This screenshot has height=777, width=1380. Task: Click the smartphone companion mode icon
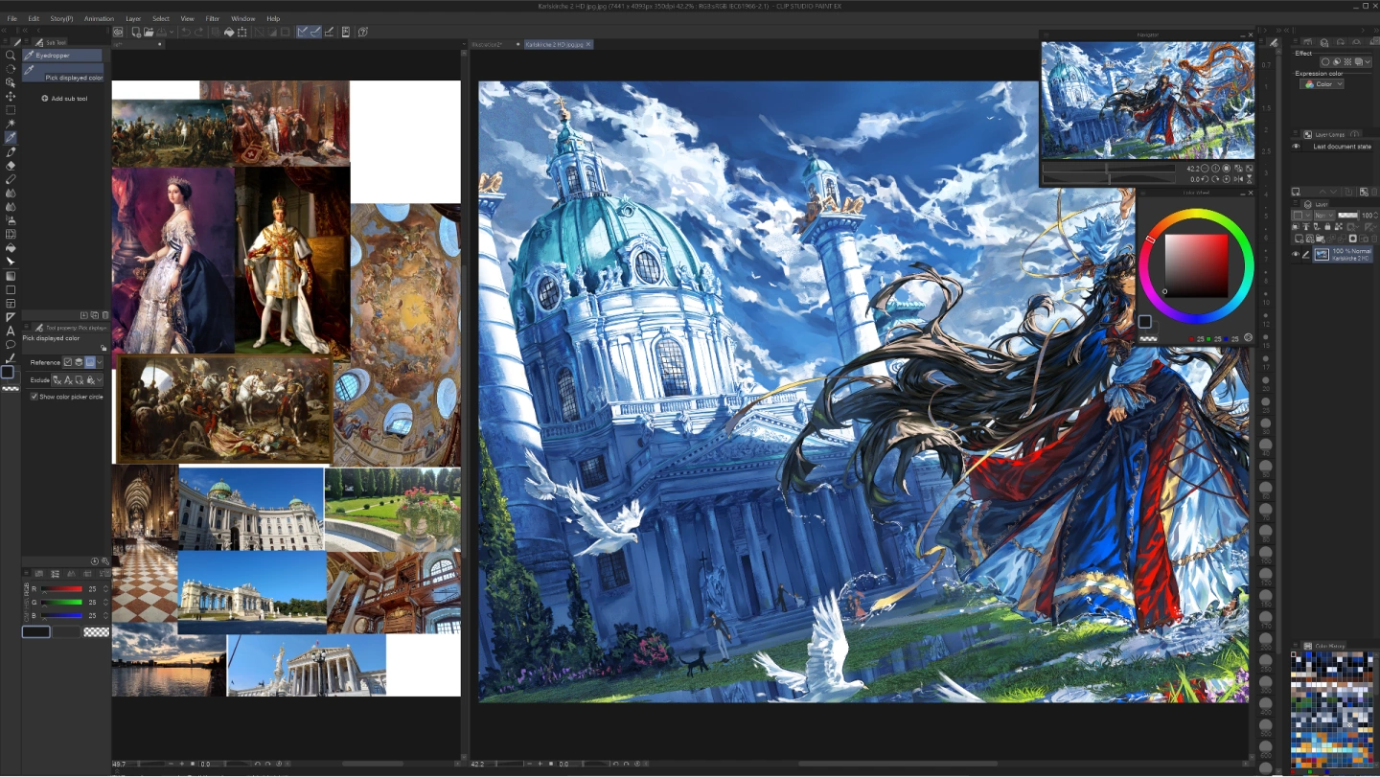coord(345,32)
